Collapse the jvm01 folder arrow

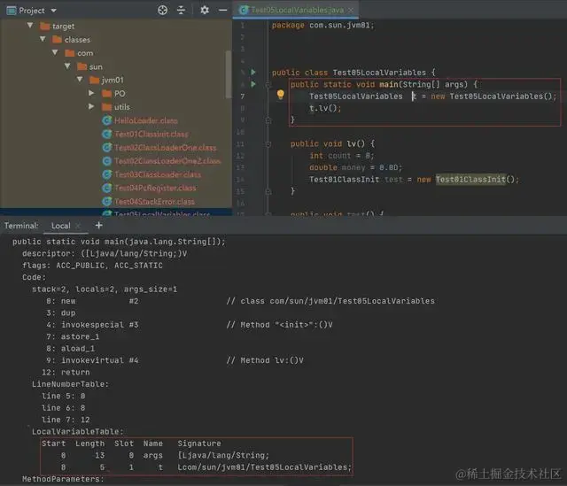(x=80, y=80)
